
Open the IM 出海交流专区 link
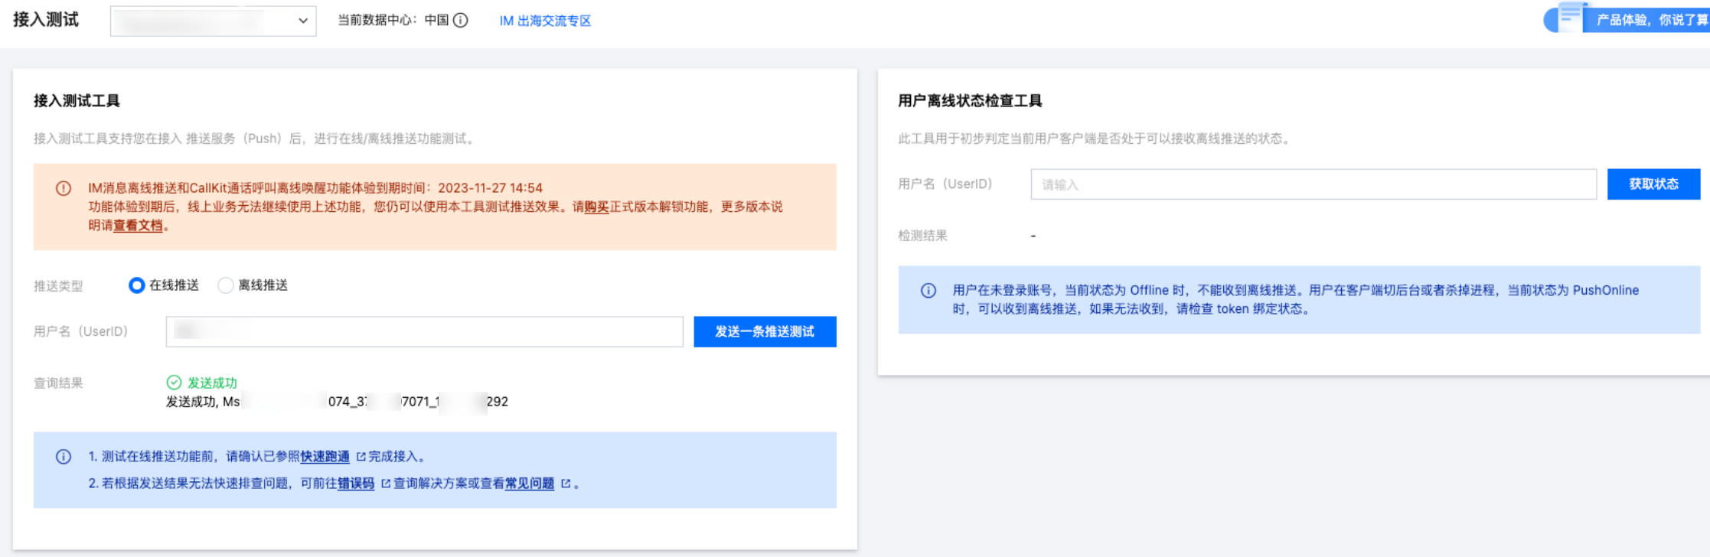(545, 21)
